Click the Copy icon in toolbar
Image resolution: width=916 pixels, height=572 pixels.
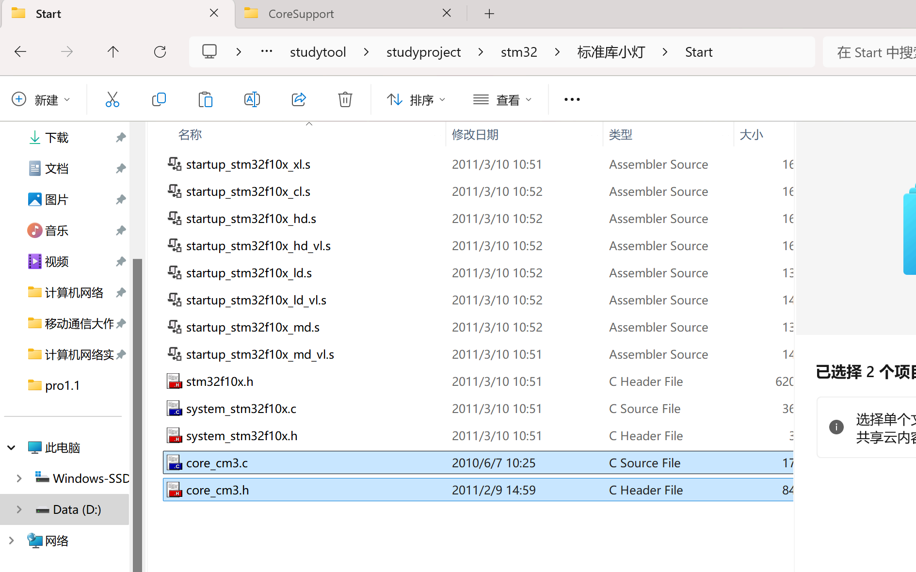coord(159,99)
